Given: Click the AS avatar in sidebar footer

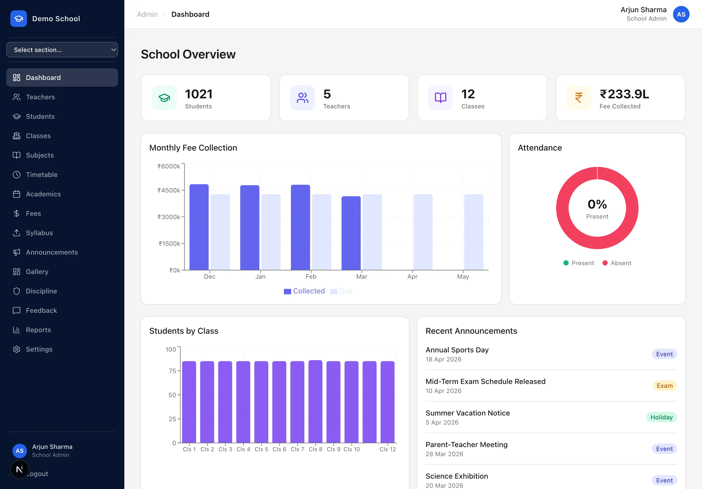Looking at the screenshot, I should point(20,451).
